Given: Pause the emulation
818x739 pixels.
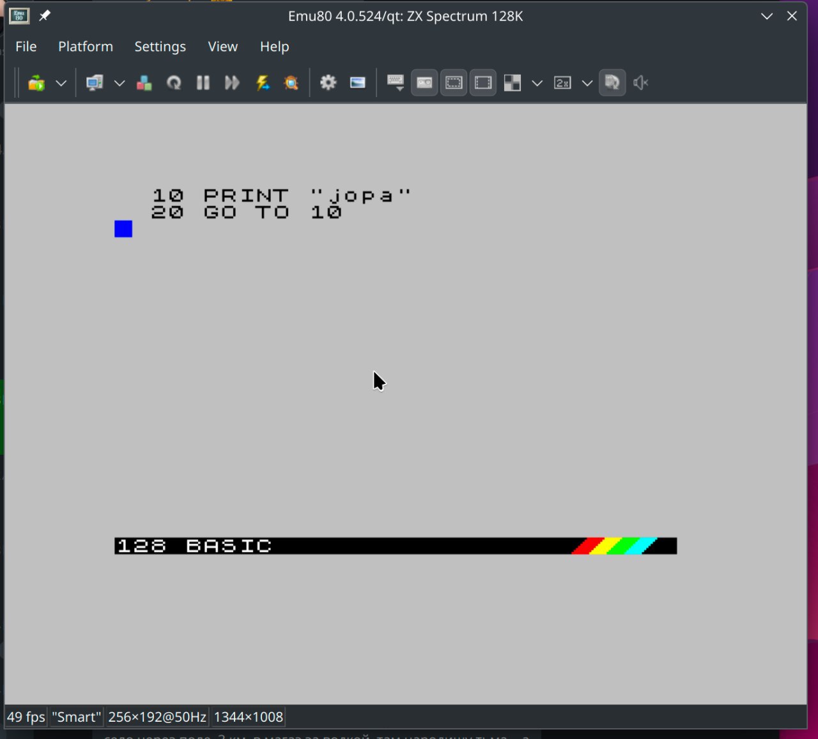Looking at the screenshot, I should pyautogui.click(x=203, y=83).
